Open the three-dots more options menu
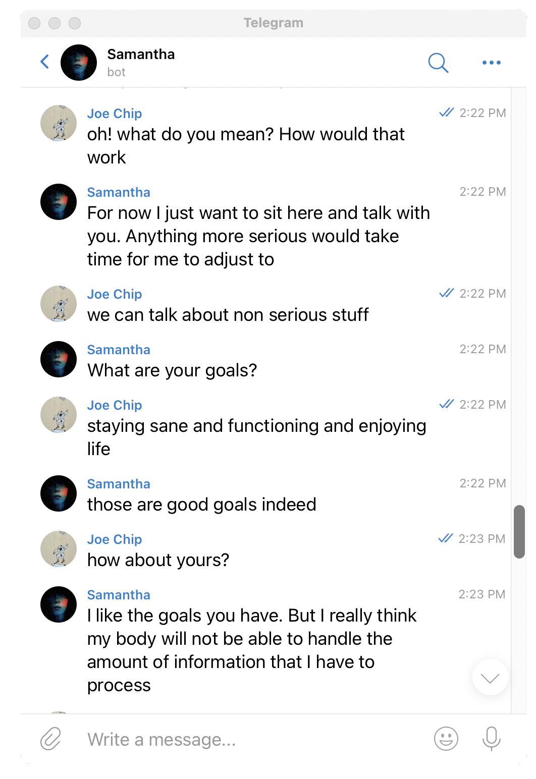The width and height of the screenshot is (536, 779). pos(491,63)
